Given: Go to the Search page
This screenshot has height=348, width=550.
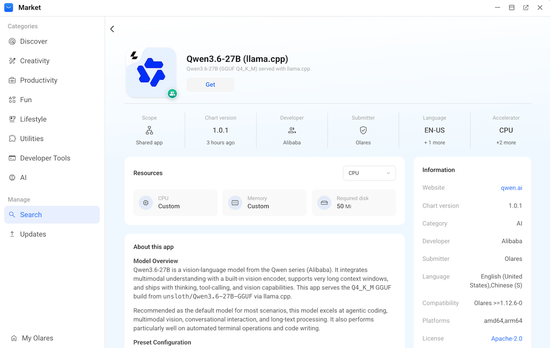Looking at the screenshot, I should click(x=52, y=215).
